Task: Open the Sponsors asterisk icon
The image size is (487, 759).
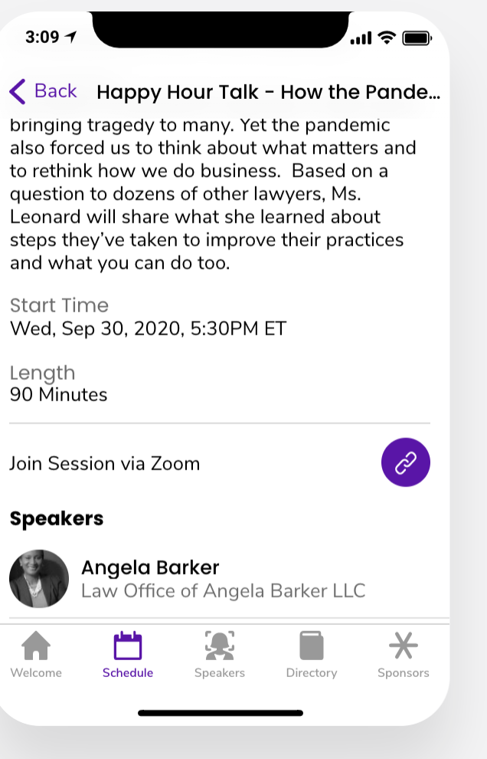Action: pos(404,646)
